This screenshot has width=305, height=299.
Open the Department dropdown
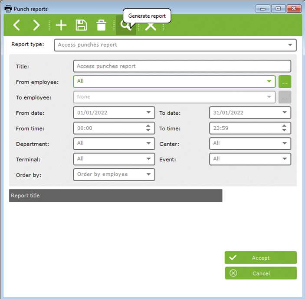114,144
